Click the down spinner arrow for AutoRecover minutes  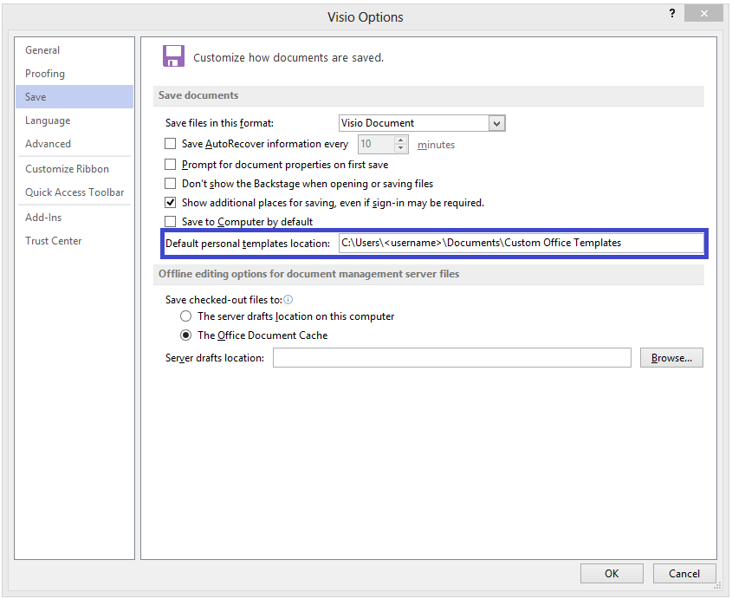[x=400, y=148]
